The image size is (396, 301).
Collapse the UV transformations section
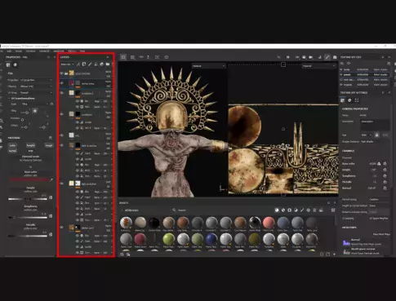(22, 98)
